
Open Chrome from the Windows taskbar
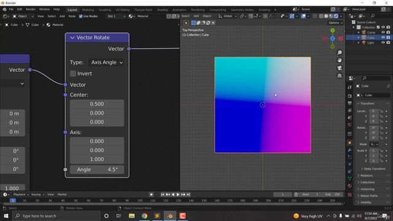click(144, 215)
